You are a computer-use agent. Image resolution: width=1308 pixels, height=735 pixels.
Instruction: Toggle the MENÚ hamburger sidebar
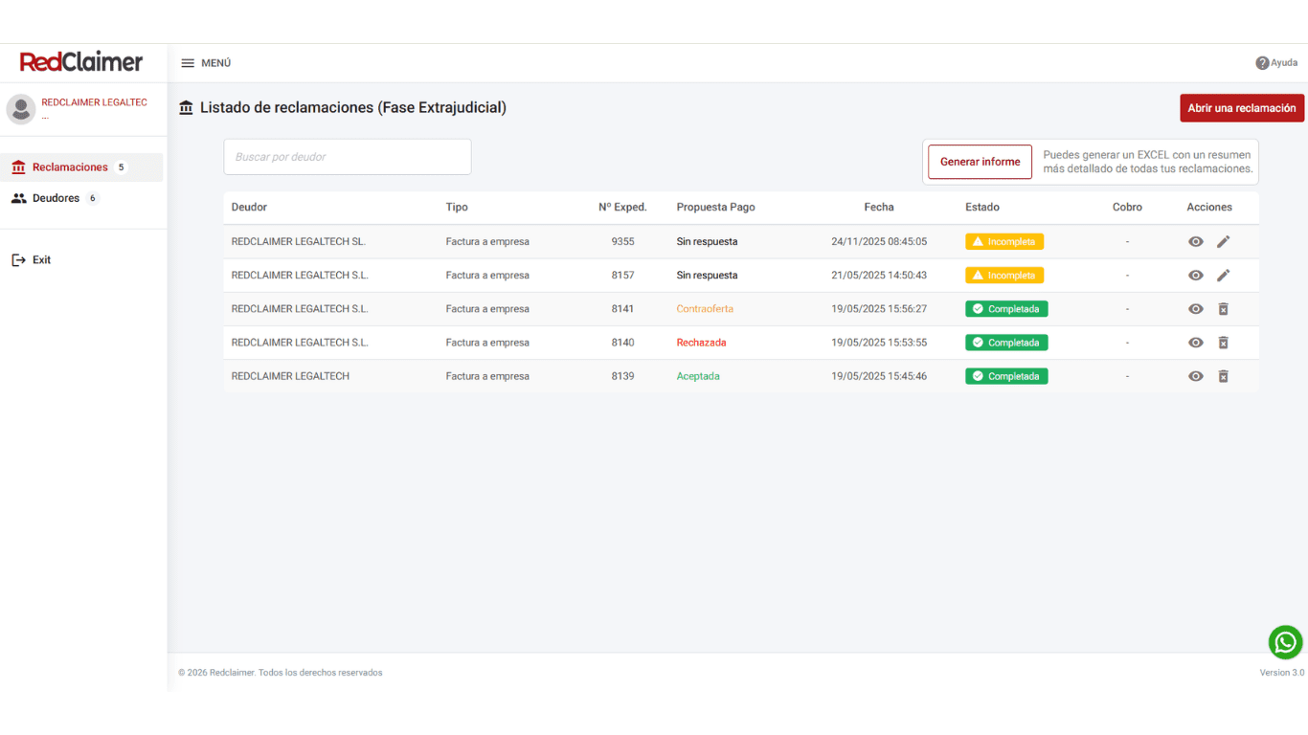point(188,63)
